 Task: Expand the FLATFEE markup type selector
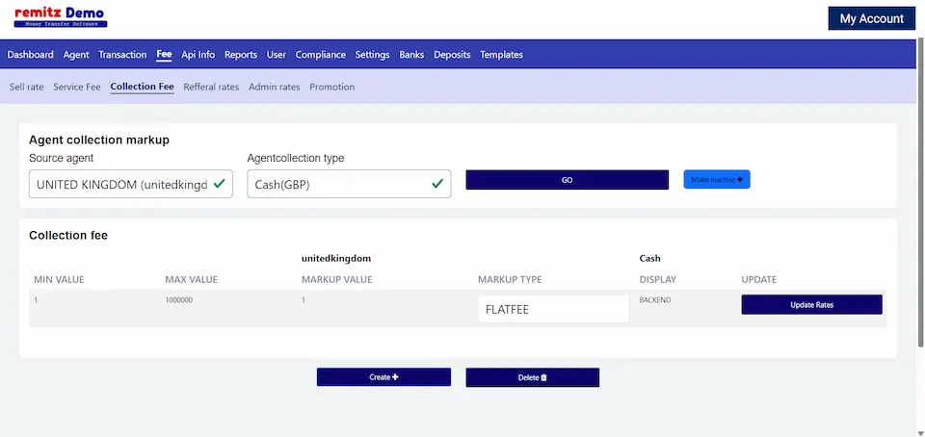[553, 309]
